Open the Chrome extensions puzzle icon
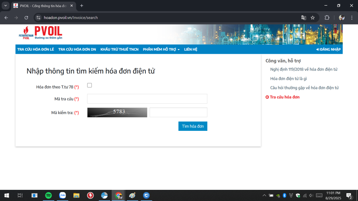This screenshot has height=201, width=358. point(327,17)
